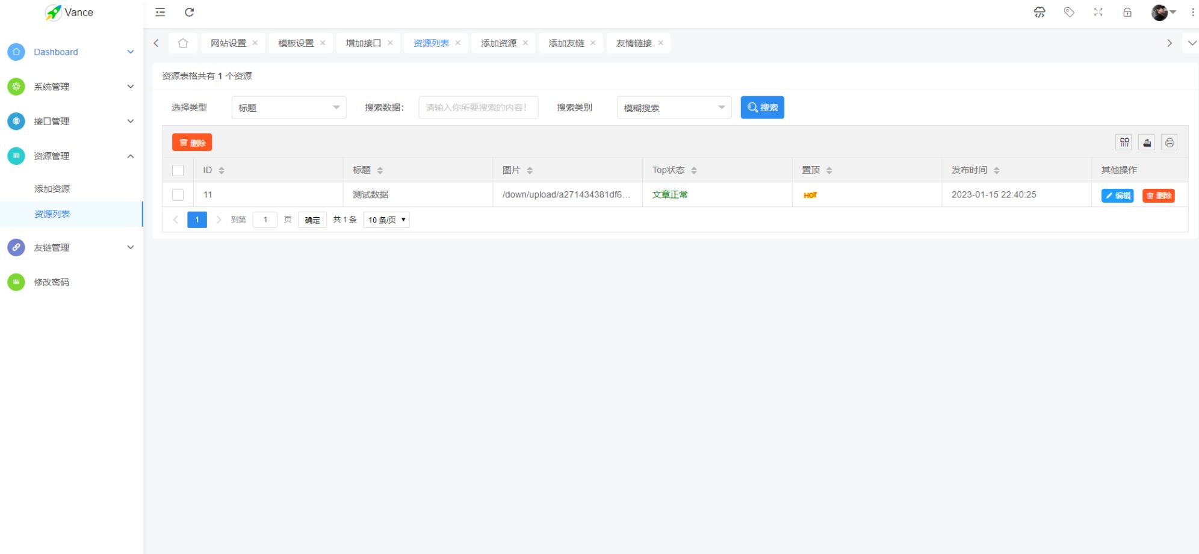Click the print icon above the table

(x=1168, y=143)
